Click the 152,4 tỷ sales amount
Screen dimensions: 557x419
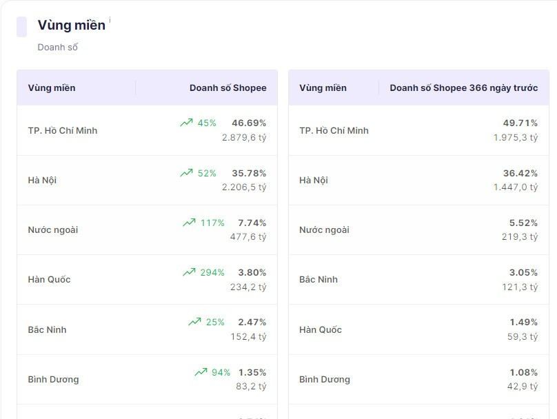click(x=248, y=336)
